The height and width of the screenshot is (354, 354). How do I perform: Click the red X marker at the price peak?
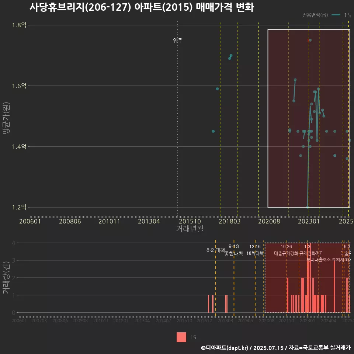[x=308, y=40]
